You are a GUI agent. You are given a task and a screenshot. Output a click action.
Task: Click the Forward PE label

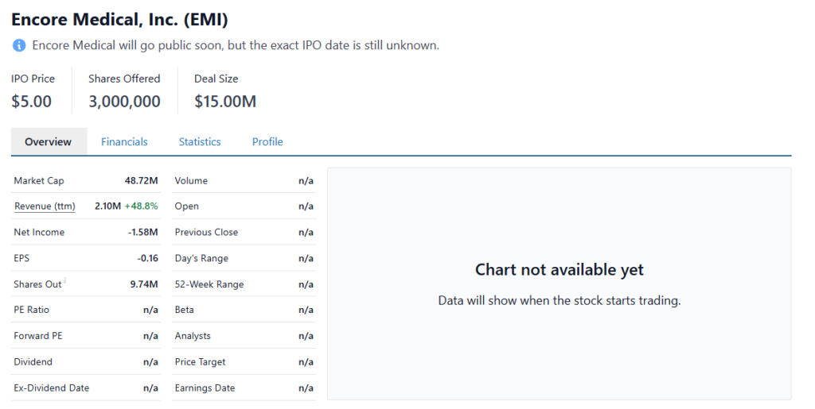(x=38, y=336)
